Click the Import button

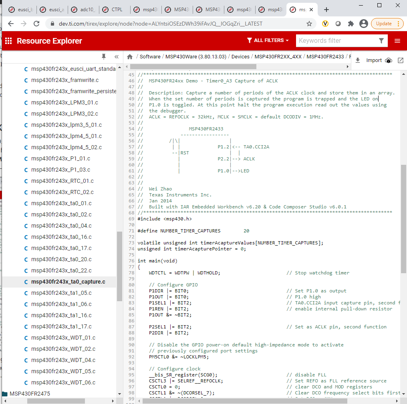click(374, 60)
